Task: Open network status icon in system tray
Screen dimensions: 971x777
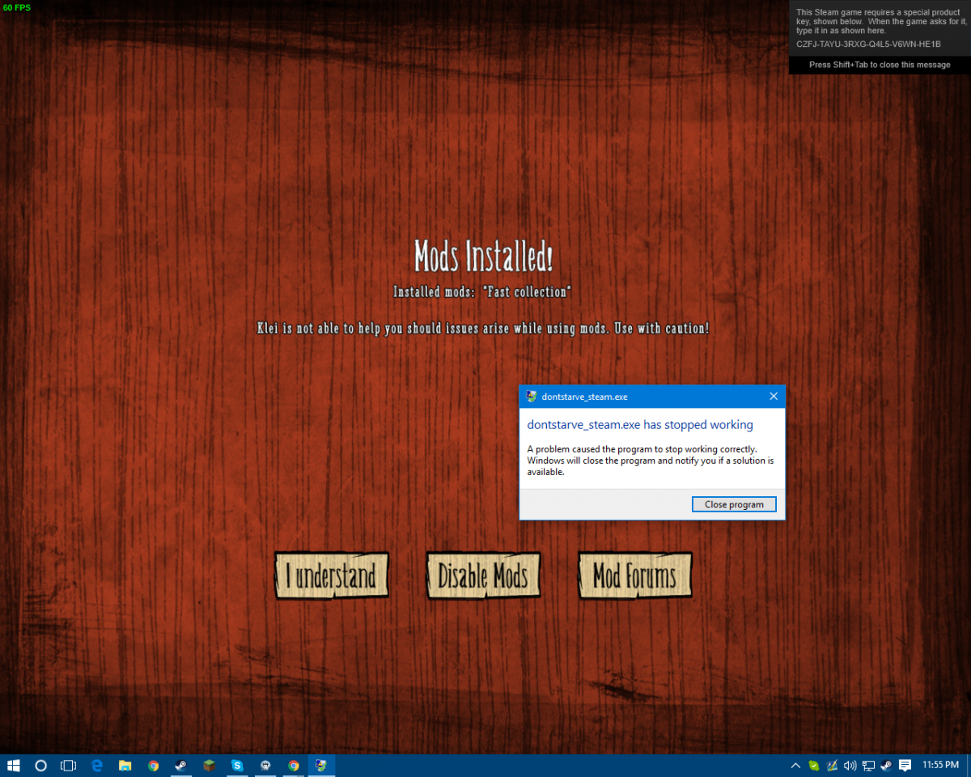Action: tap(868, 765)
